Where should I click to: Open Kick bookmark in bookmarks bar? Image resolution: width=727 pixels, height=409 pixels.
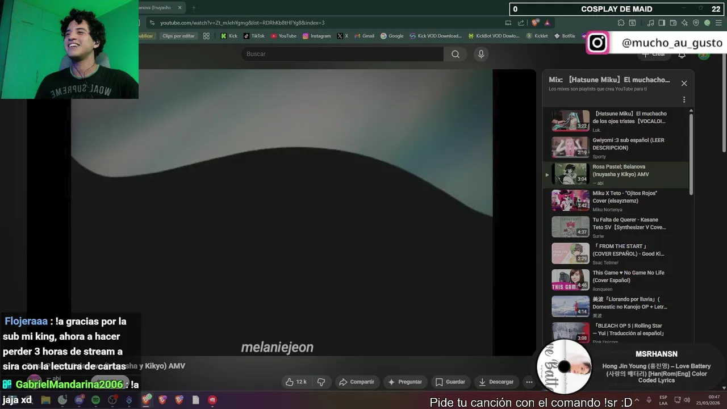point(229,36)
